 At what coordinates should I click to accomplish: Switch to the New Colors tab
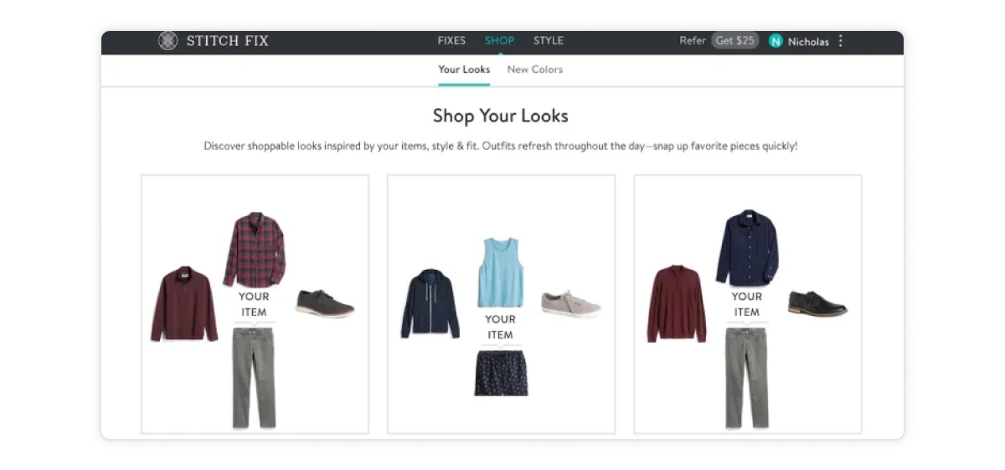click(534, 70)
